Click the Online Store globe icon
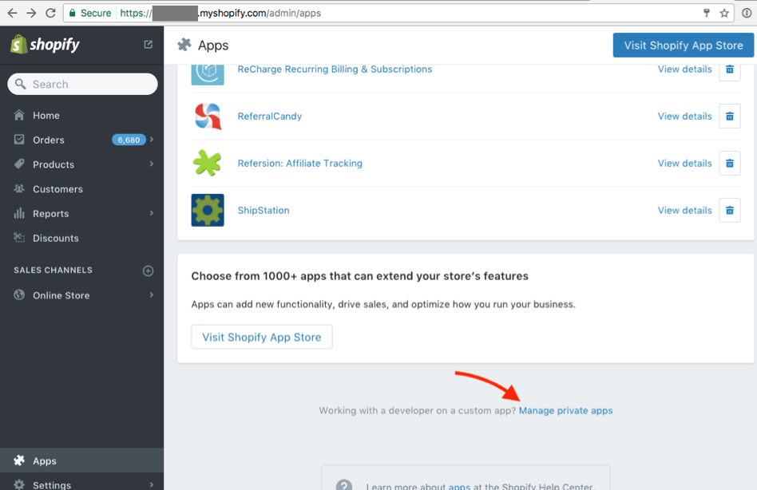Viewport: 757px width, 490px height. click(19, 294)
